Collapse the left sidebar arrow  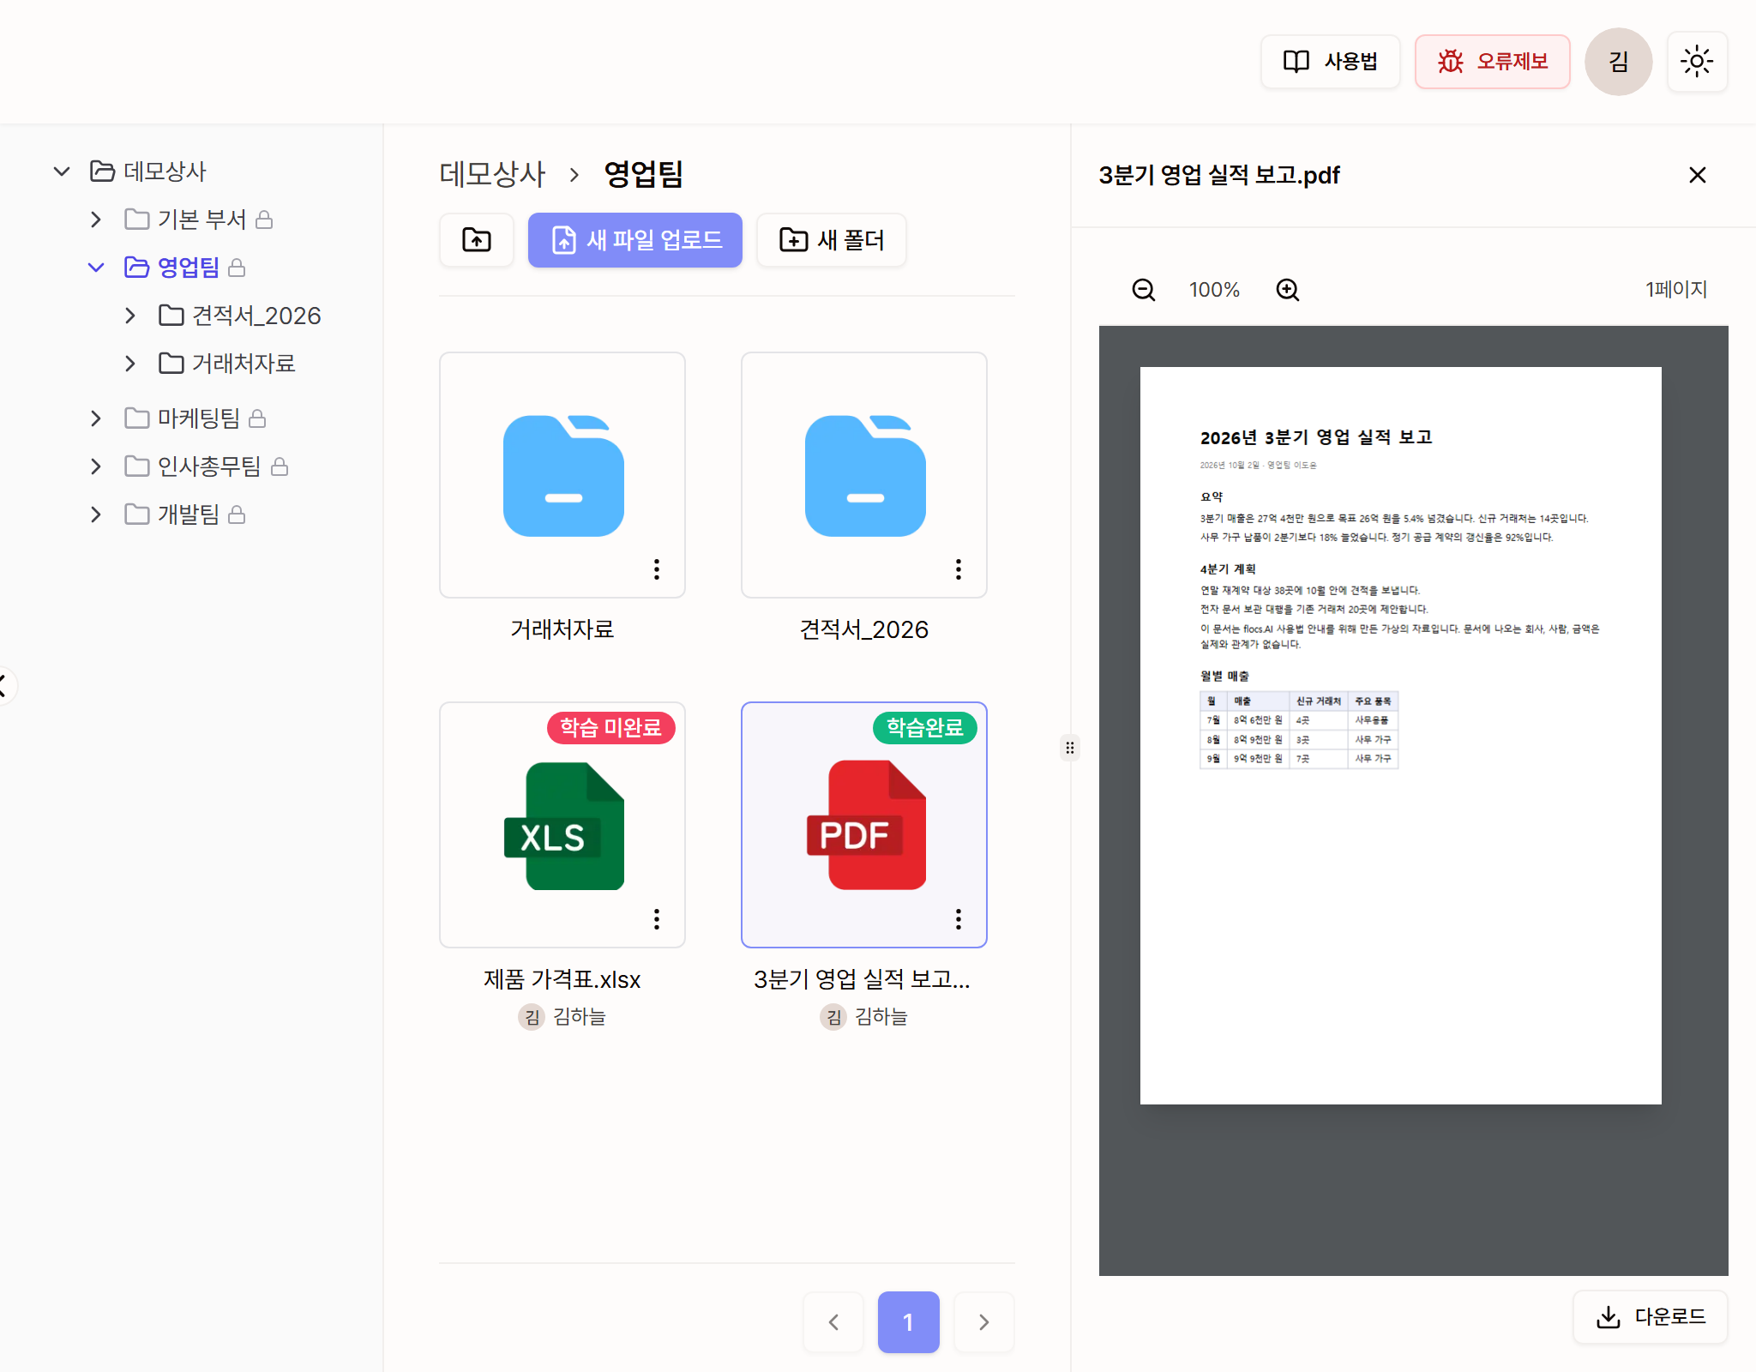[5, 686]
